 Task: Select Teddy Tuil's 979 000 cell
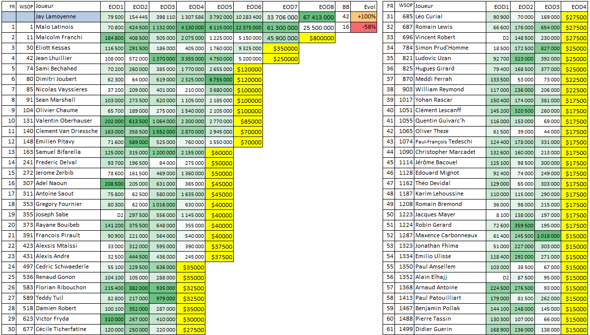tap(163, 298)
